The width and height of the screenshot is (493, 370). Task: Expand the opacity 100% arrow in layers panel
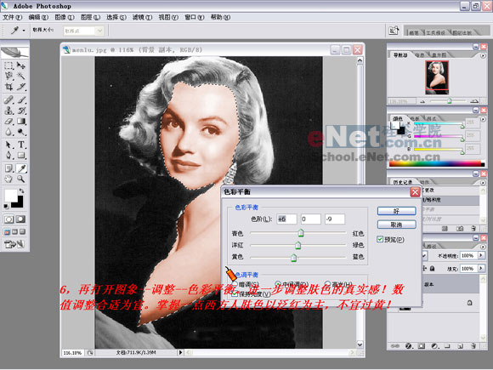(x=481, y=255)
